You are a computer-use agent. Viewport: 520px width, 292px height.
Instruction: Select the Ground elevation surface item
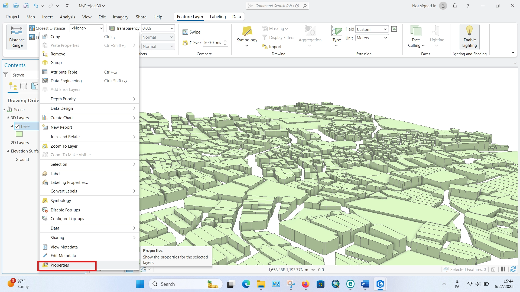pos(22,160)
